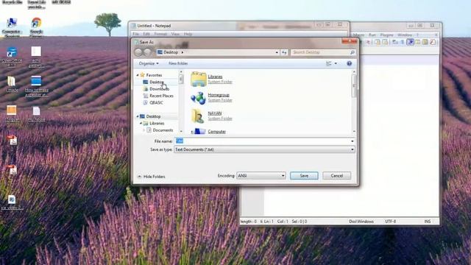The height and width of the screenshot is (265, 471).
Task: Click the change view icon in dialog toolbar
Action: tap(329, 63)
